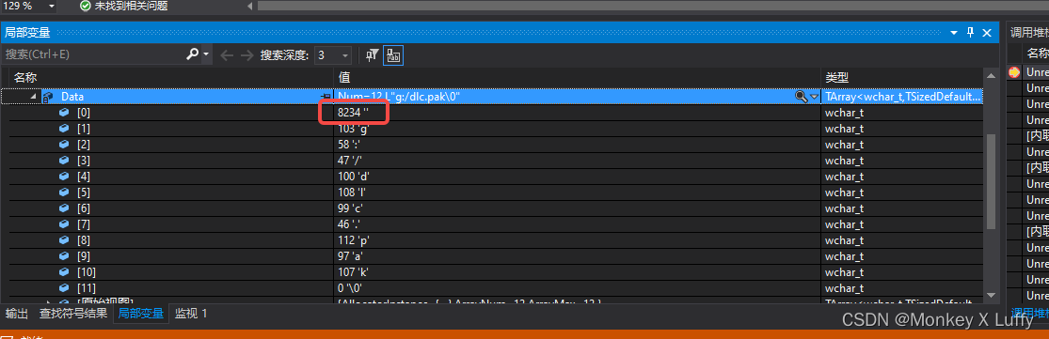
Task: Open the search depth dropdown showing 3
Action: point(332,55)
